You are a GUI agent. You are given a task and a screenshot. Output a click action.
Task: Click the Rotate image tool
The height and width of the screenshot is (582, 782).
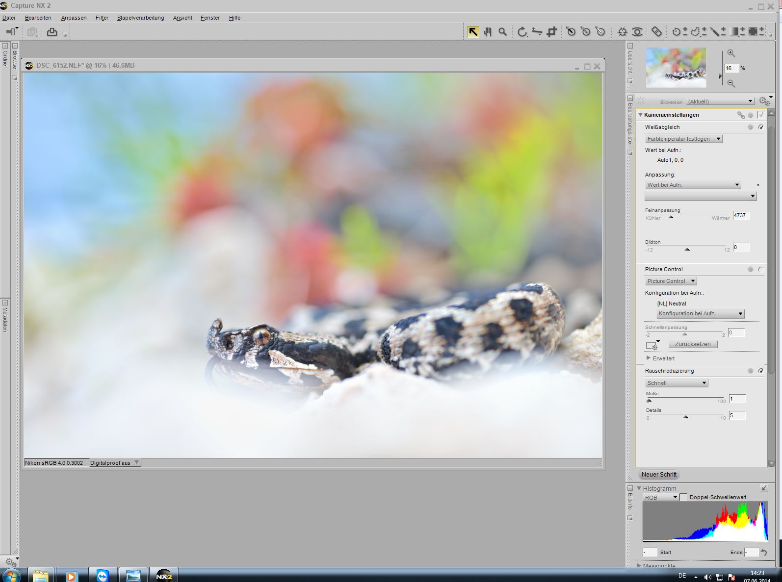pyautogui.click(x=522, y=32)
